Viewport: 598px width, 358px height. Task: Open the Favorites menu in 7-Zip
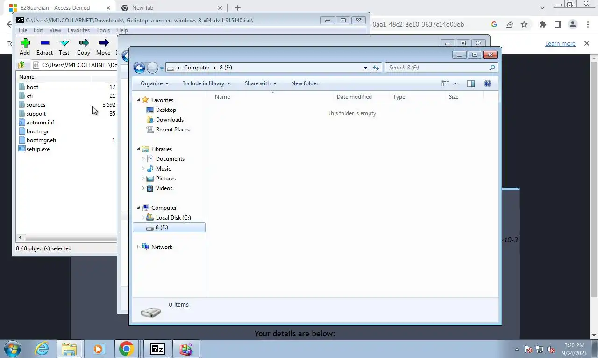coord(78,30)
